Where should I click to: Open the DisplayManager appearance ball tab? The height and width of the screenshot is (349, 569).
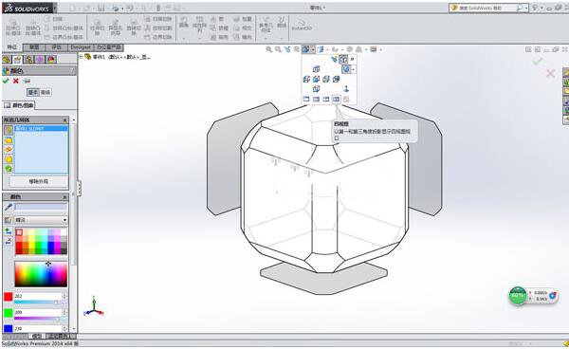pyautogui.click(x=51, y=60)
